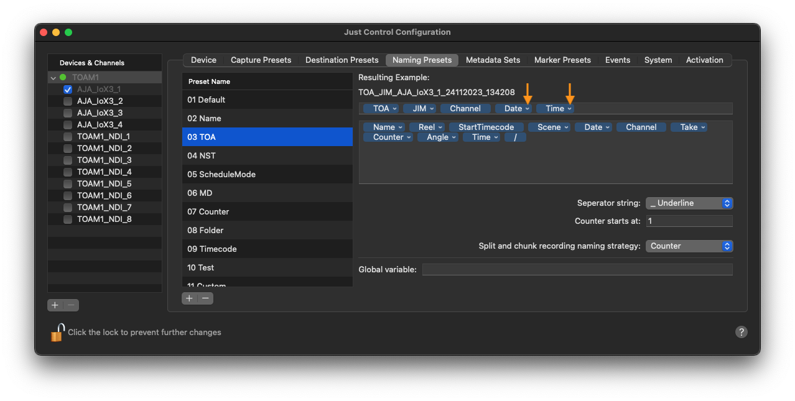Click the StartTimecode token
The height and width of the screenshot is (401, 795).
(486, 127)
